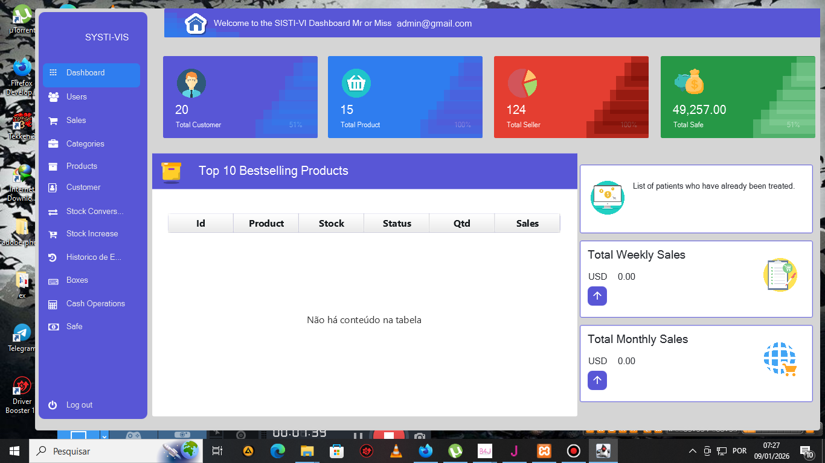Click the 49,257.00 Total Safe value
825x463 pixels.
click(x=699, y=110)
